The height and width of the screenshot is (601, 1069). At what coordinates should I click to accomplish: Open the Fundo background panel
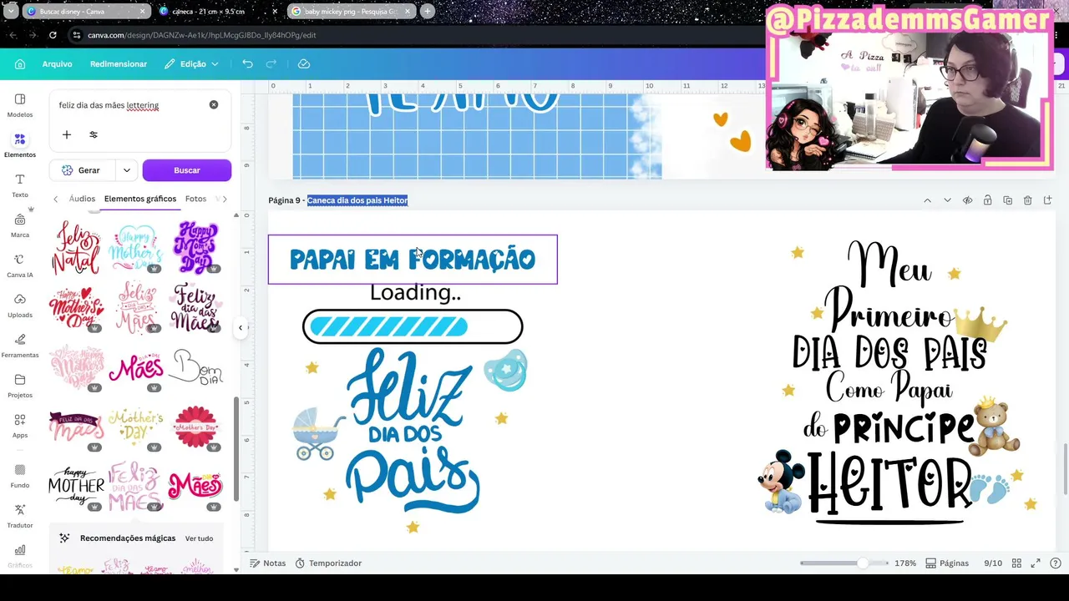[20, 476]
